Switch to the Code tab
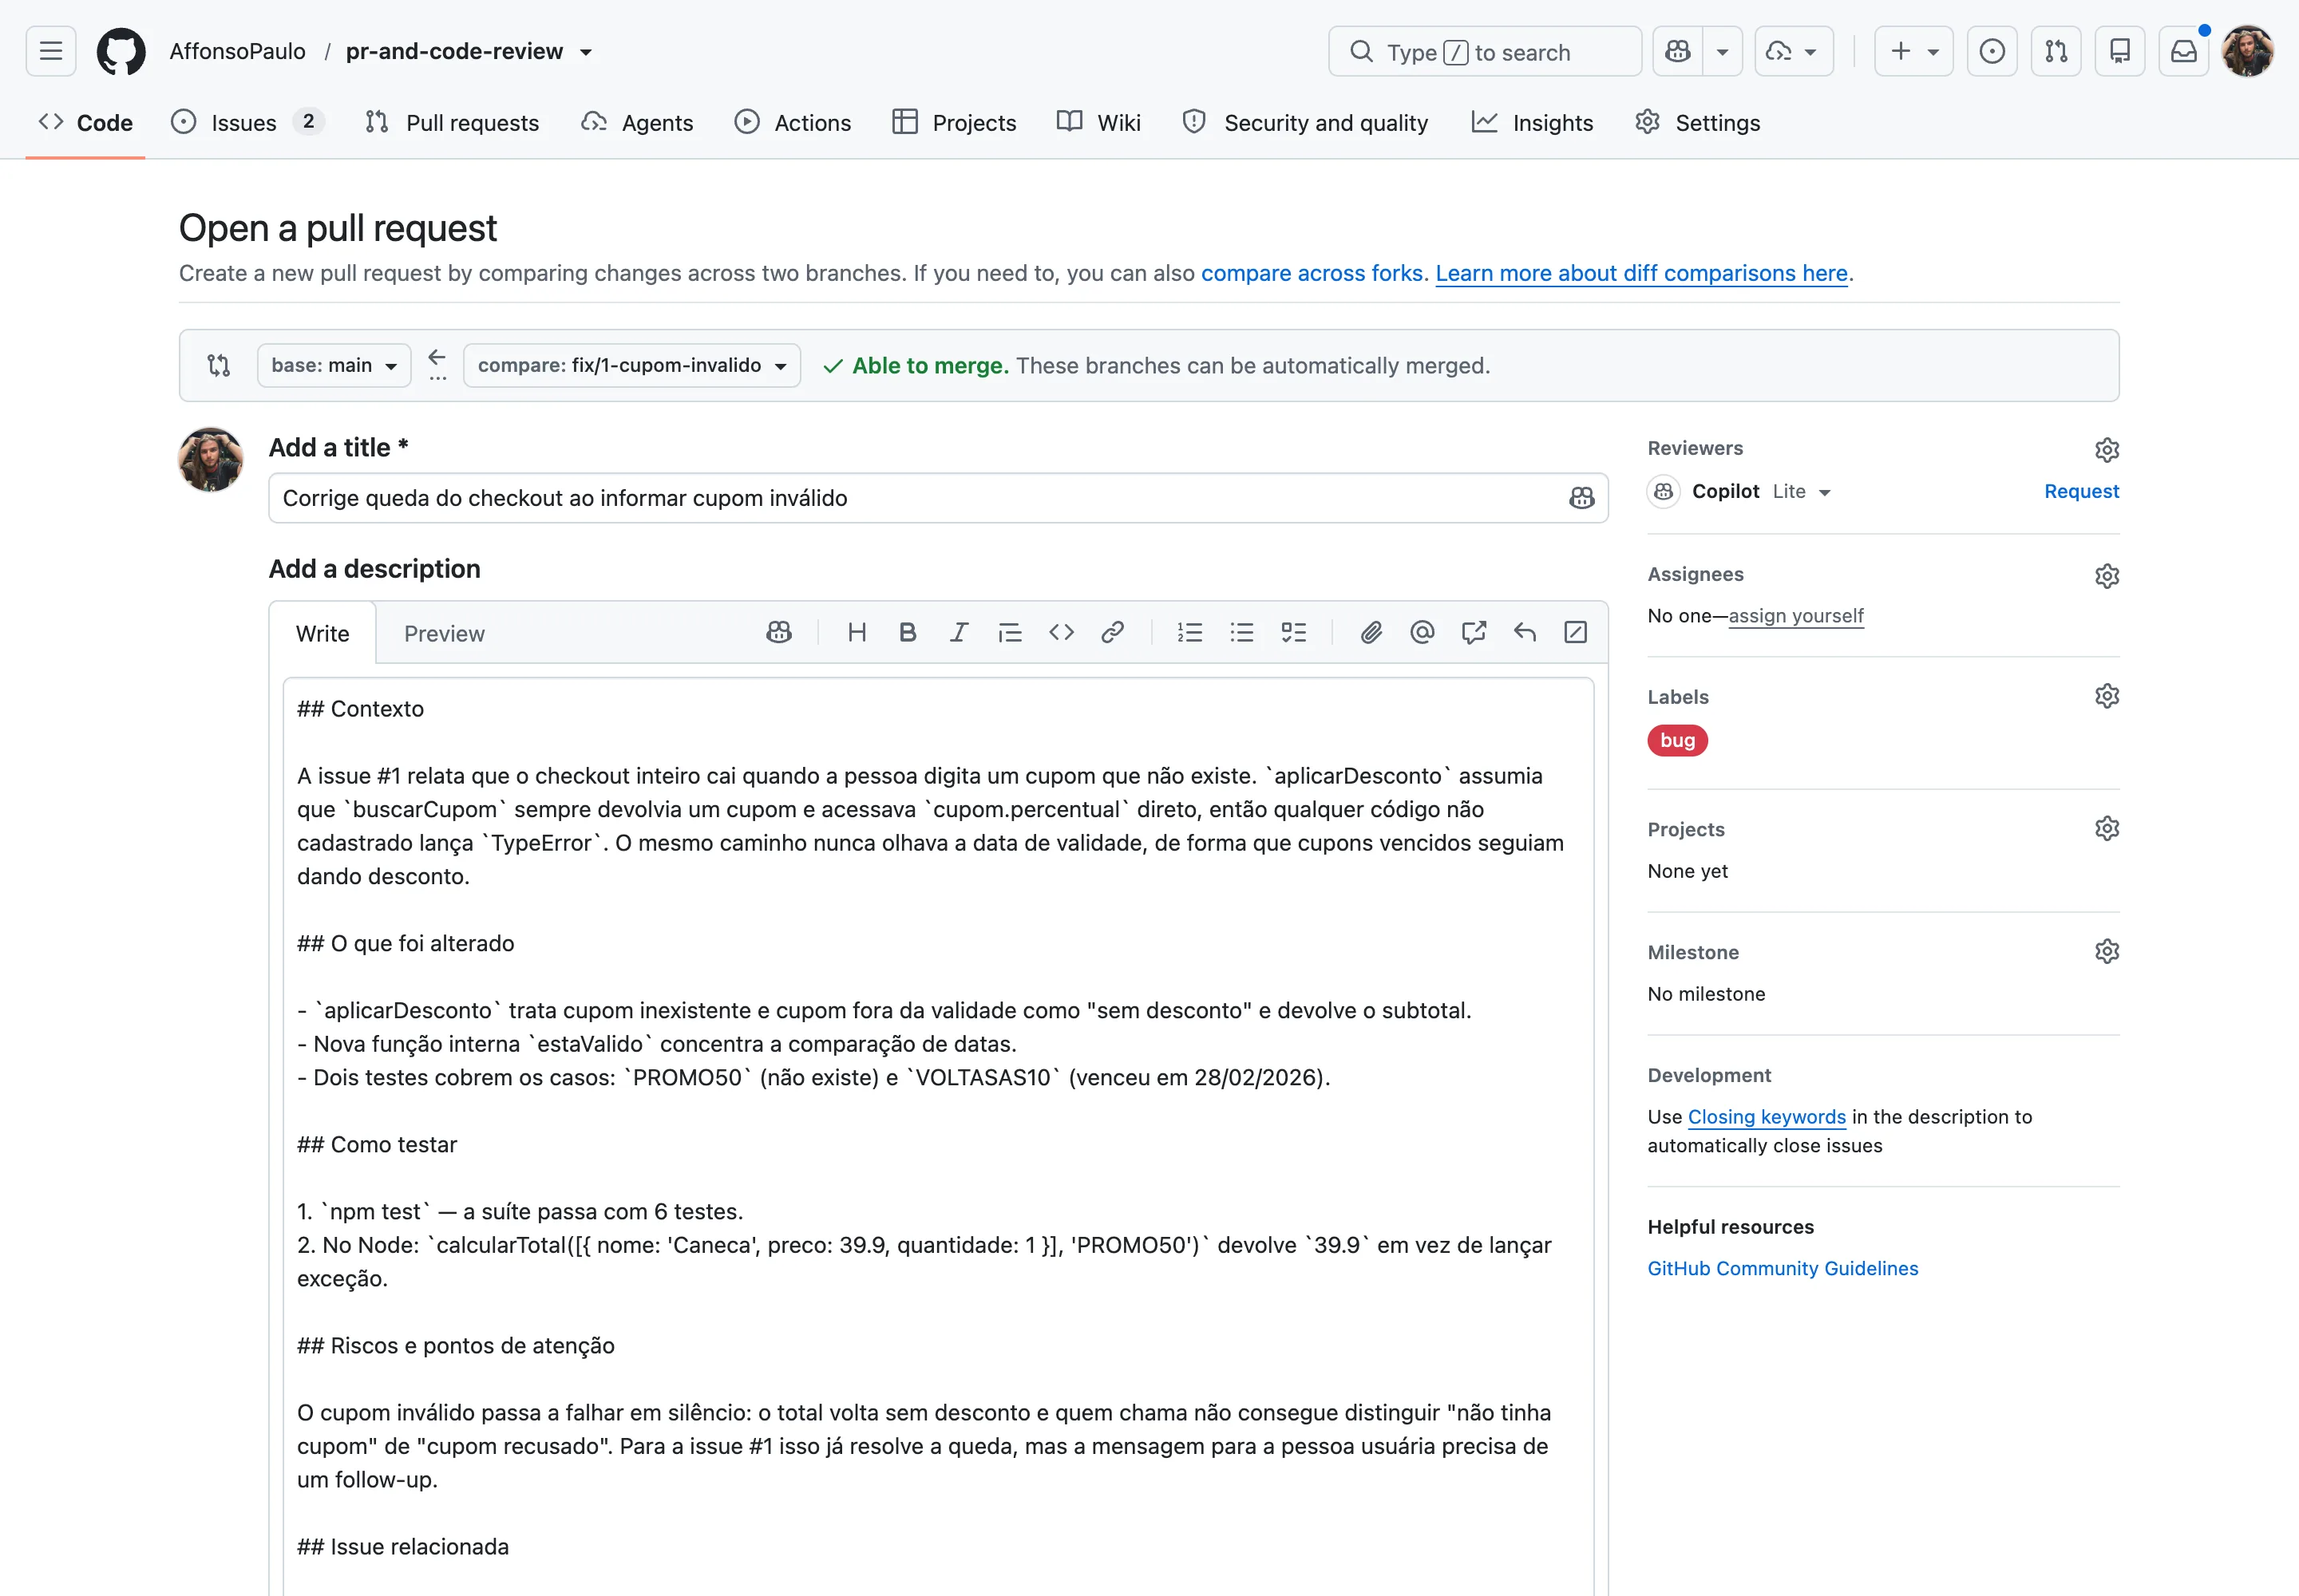This screenshot has width=2299, height=1596. click(x=86, y=123)
